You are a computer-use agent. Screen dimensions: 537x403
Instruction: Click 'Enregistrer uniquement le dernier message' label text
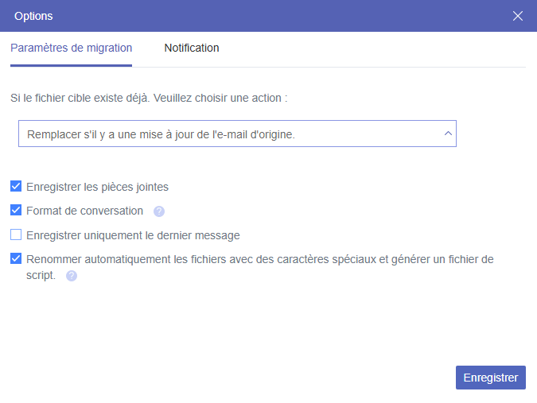(133, 235)
